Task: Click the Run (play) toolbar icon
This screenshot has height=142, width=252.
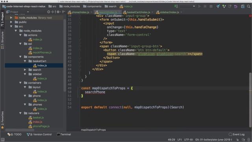Action: (x=200, y=6)
